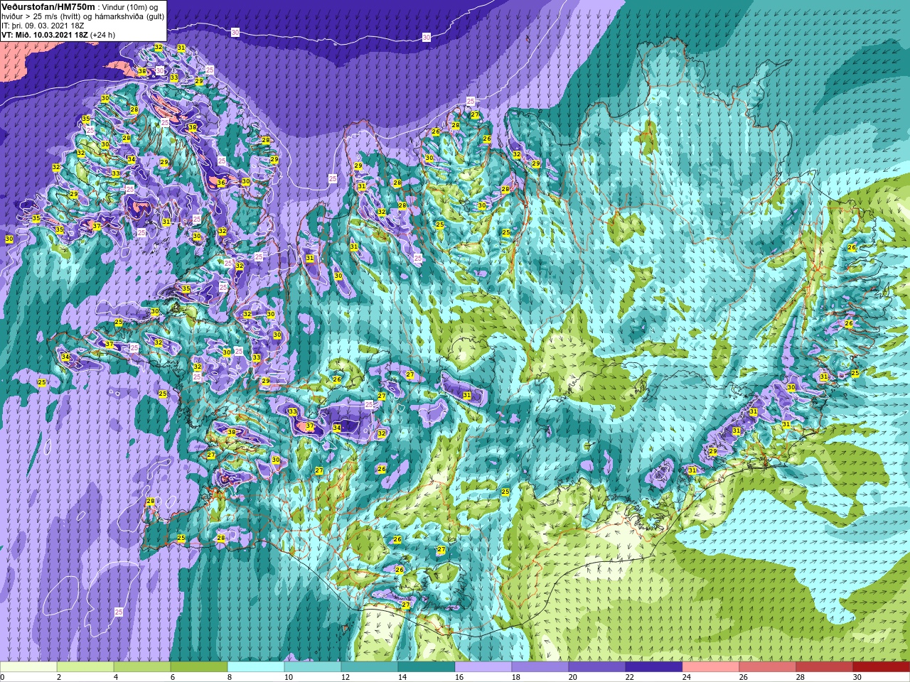Screen dimensions: 910x682
Task: Click the legend scale number 20
Action: click(573, 677)
